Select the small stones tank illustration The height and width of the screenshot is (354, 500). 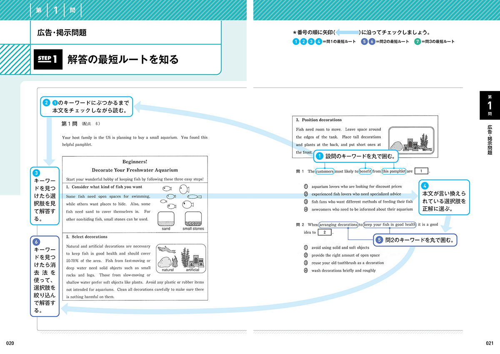click(x=193, y=219)
